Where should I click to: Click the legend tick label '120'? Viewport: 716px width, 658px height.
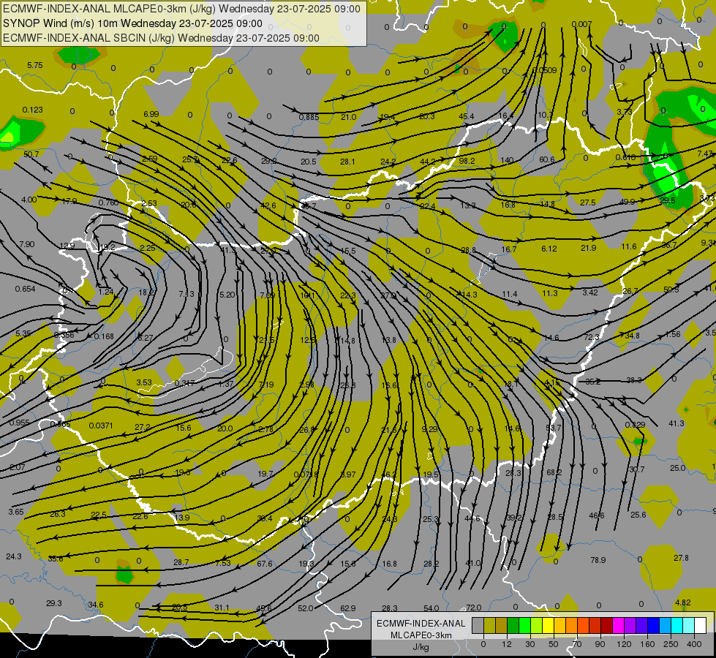pos(625,644)
